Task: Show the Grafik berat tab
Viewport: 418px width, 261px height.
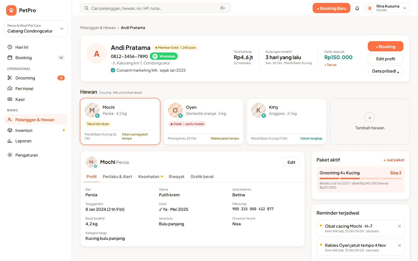Action: click(202, 177)
